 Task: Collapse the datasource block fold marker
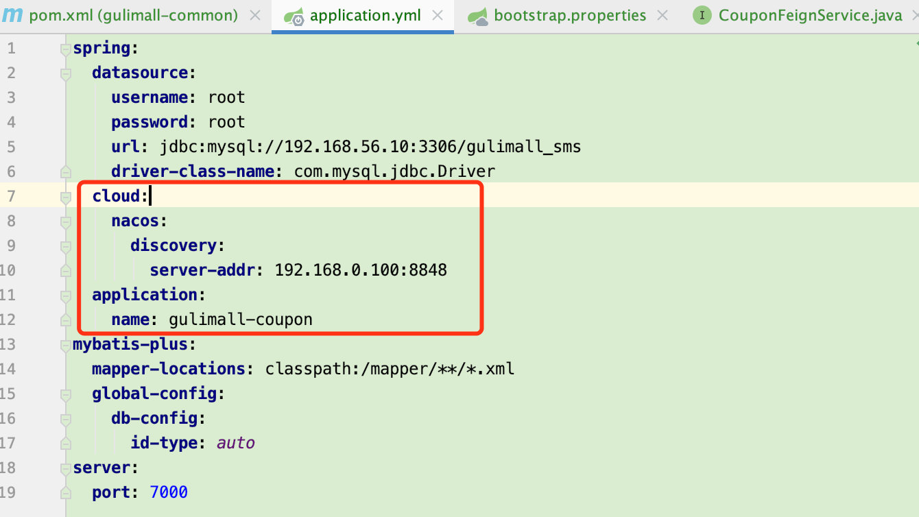(x=66, y=73)
